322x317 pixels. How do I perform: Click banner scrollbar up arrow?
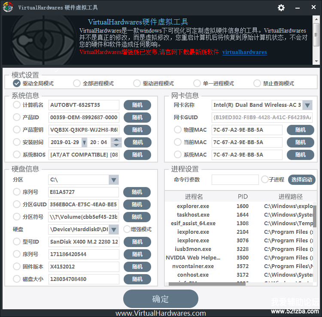(316, 19)
